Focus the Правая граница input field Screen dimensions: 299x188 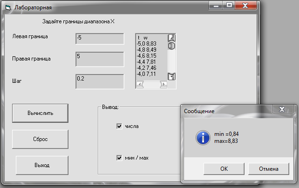click(x=100, y=59)
